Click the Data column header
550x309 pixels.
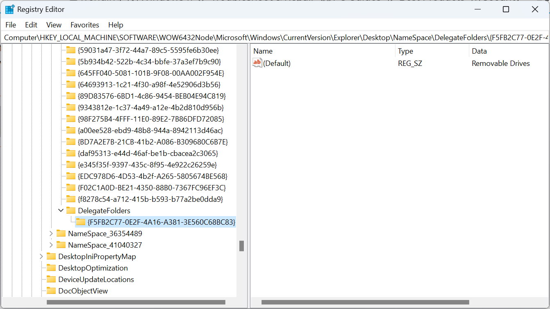(x=509, y=51)
